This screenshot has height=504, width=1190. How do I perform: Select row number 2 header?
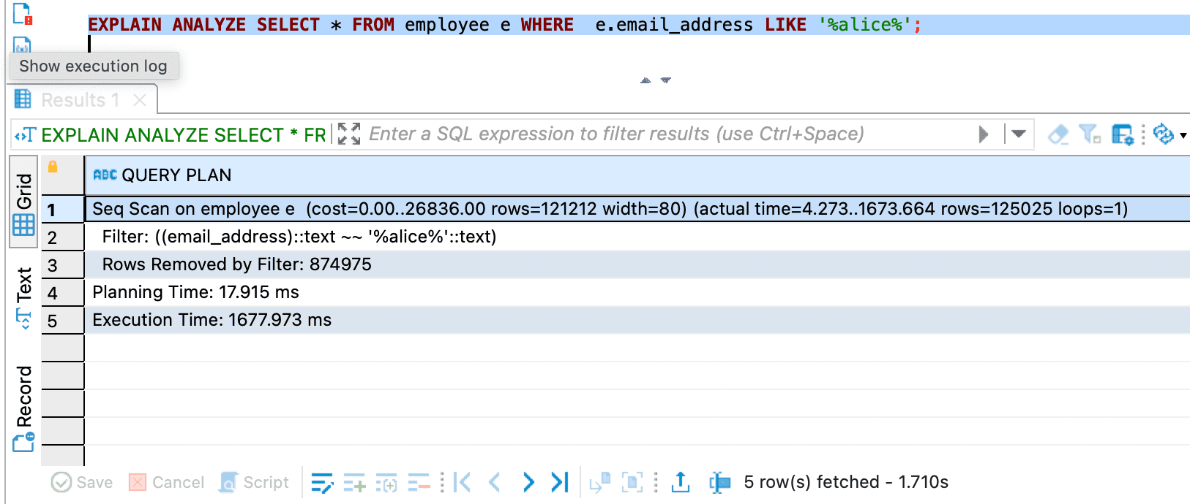(x=63, y=237)
